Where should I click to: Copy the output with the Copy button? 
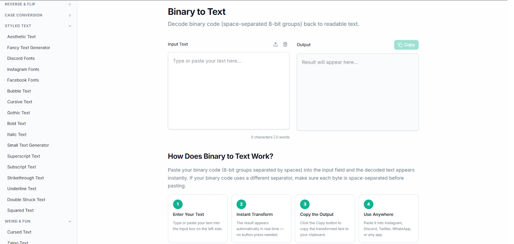pos(406,45)
